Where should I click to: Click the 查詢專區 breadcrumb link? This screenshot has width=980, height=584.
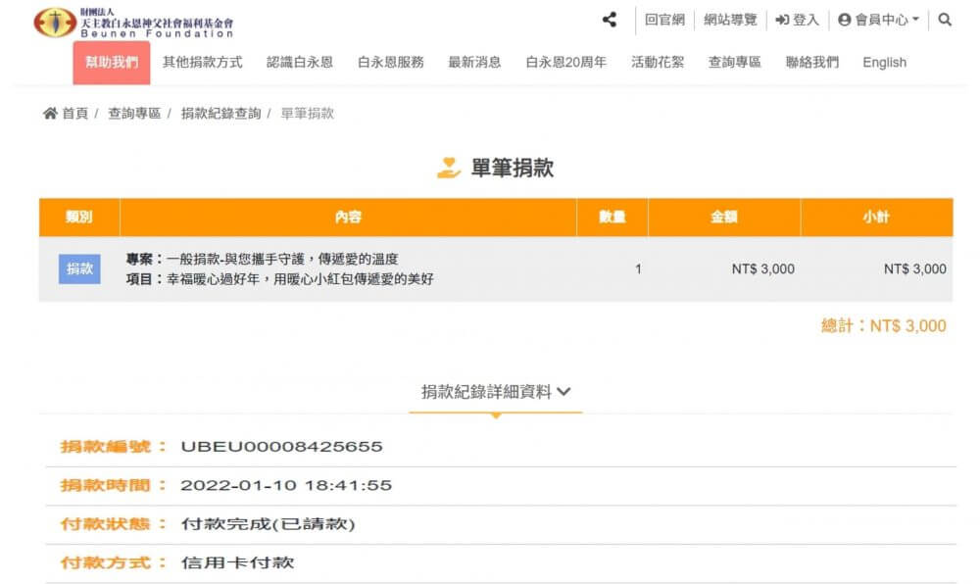coord(134,114)
